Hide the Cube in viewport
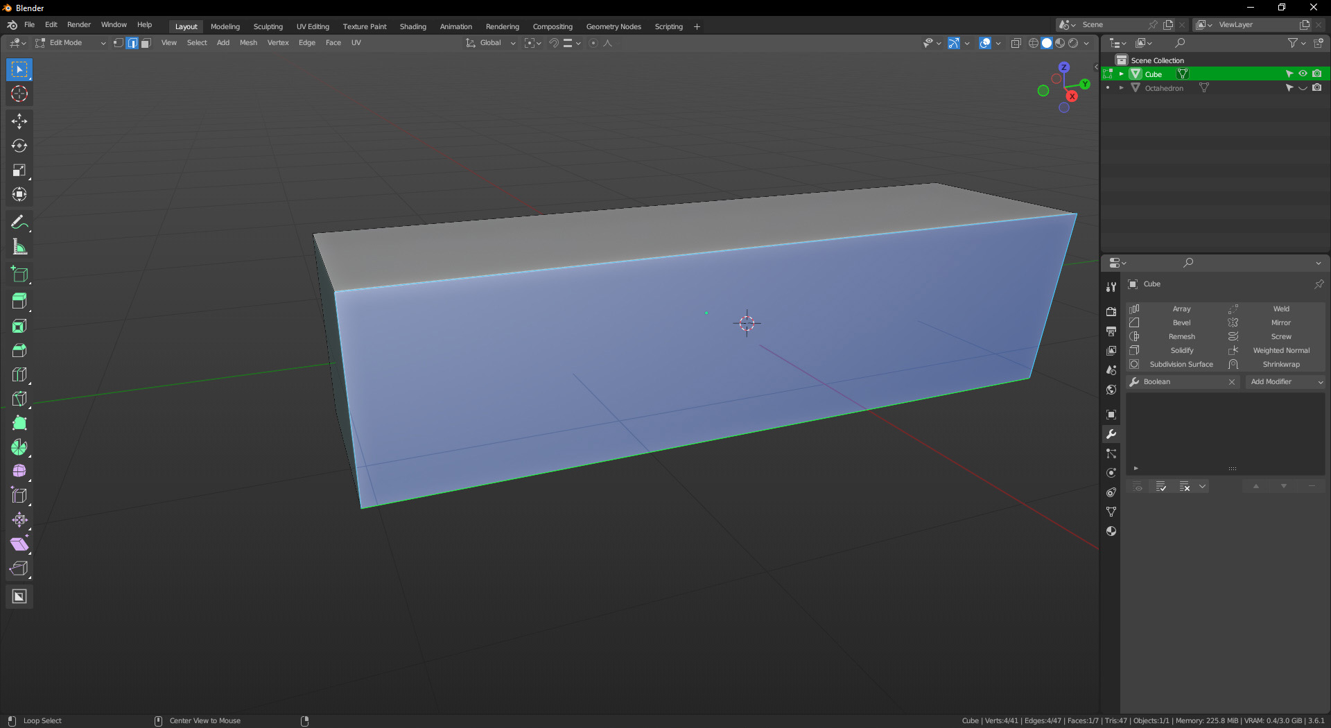This screenshot has height=728, width=1331. tap(1303, 73)
